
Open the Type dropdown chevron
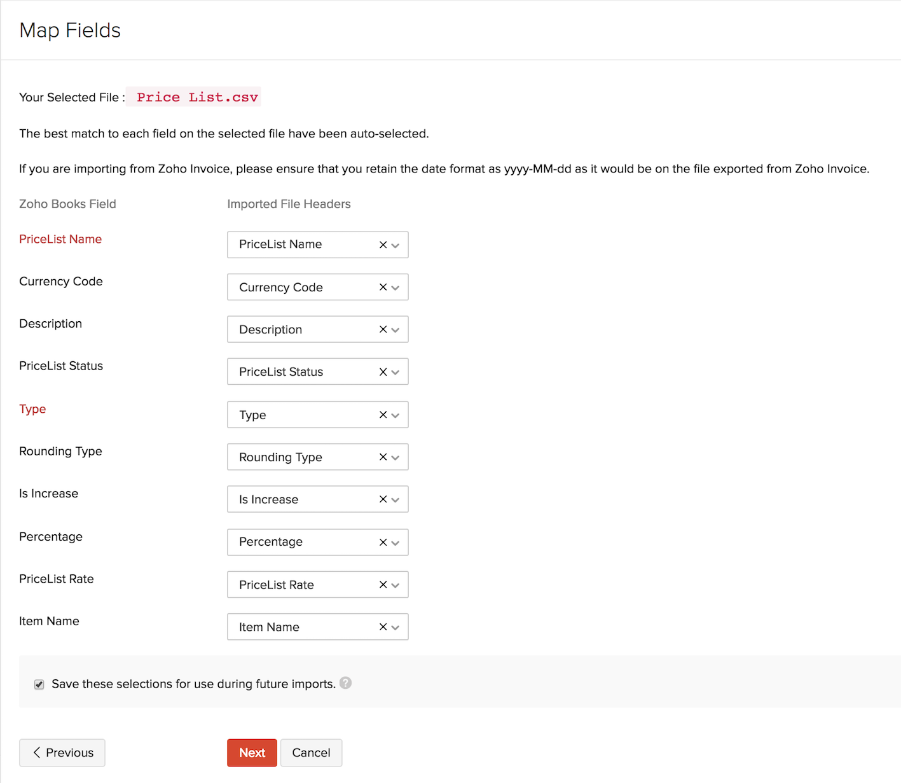tap(395, 415)
